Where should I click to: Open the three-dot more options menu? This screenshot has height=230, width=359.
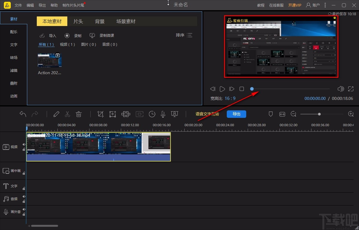[x=325, y=5]
